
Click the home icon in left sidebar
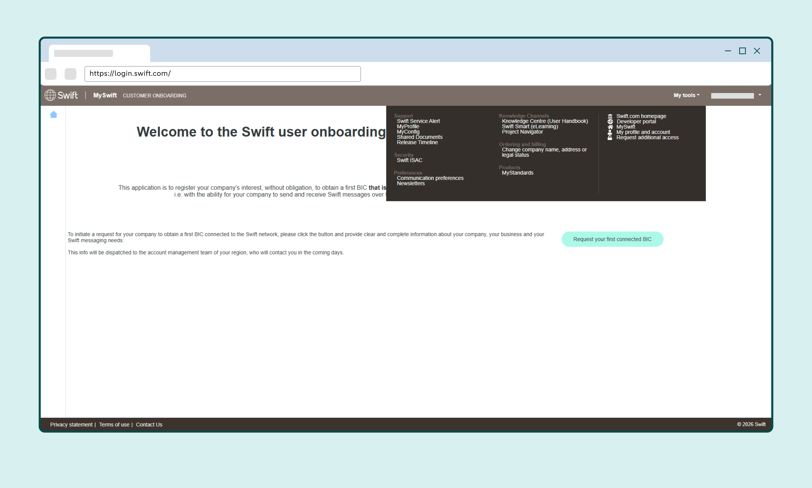(x=53, y=114)
